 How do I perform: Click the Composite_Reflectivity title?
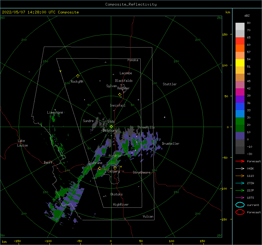coord(131,4)
